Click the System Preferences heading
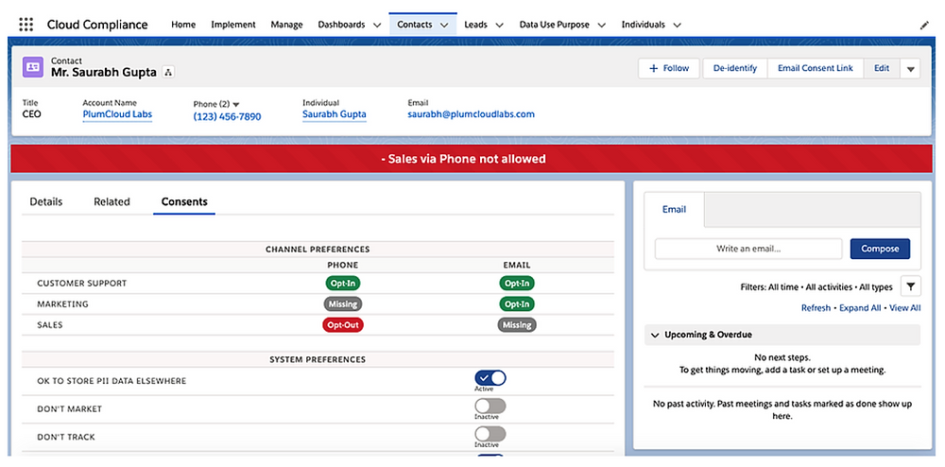945x467 pixels. click(x=318, y=360)
